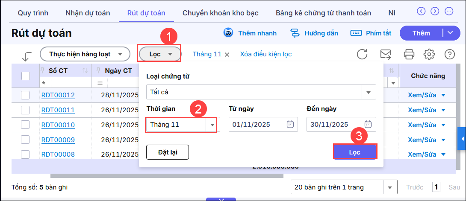The image size is (466, 201).
Task: Toggle the select-all header checkbox
Action: pyautogui.click(x=26, y=76)
